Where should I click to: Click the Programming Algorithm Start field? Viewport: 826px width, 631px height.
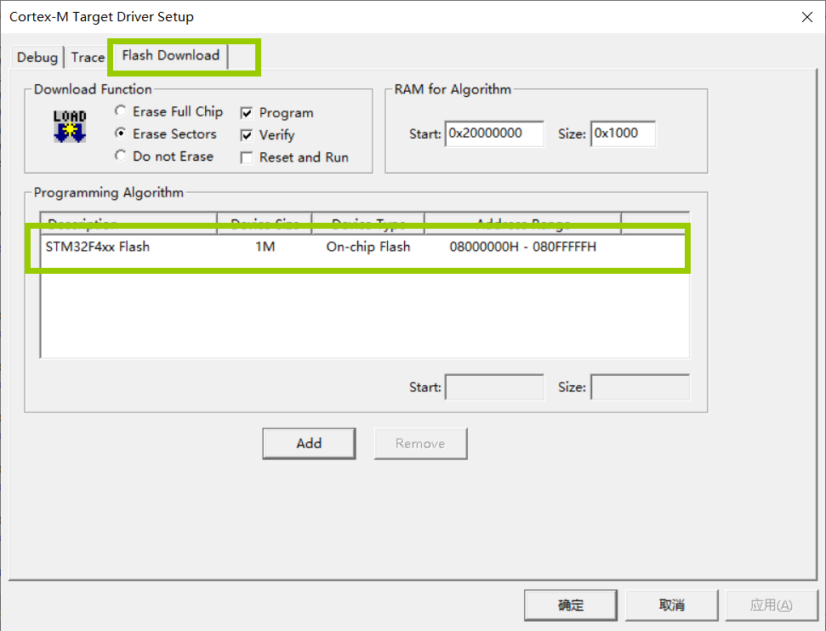click(x=494, y=387)
